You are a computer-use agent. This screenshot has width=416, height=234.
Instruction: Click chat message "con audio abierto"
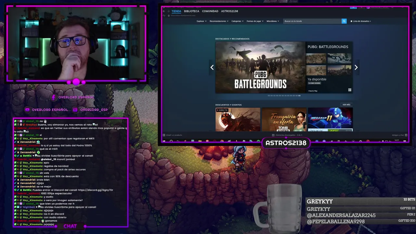coord(55,217)
